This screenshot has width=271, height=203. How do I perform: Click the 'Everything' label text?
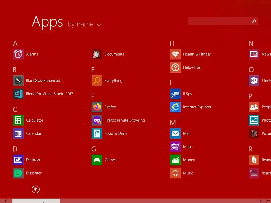[x=113, y=81]
